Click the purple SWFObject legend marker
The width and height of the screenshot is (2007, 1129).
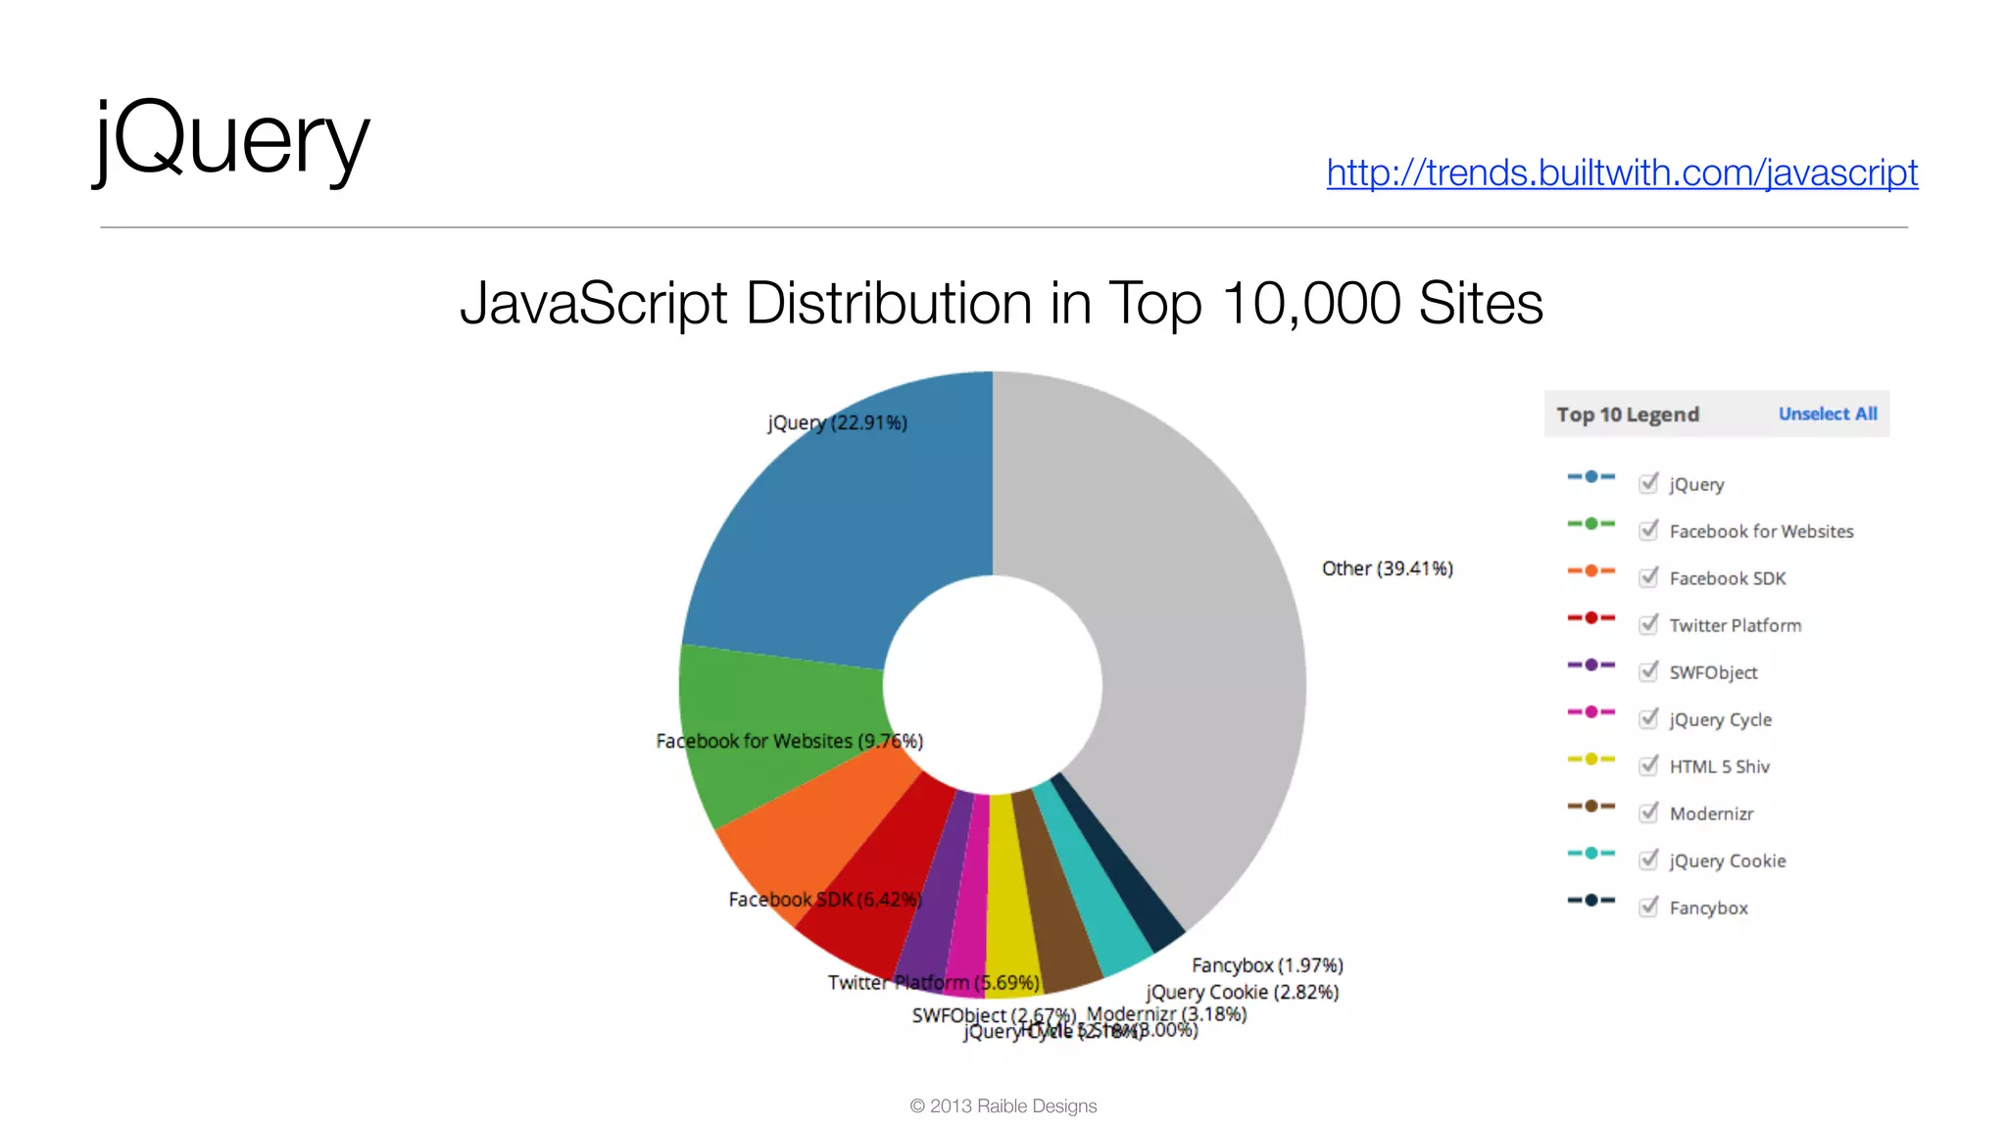coord(1591,664)
